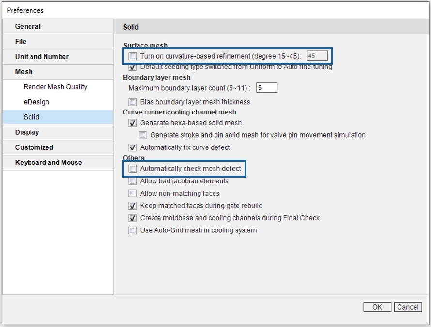431x327 pixels.
Task: Open Unit and Number settings
Action: coord(42,57)
